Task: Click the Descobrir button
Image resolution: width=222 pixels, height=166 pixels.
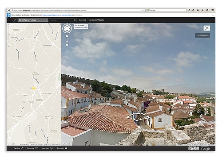Action: pyautogui.click(x=62, y=148)
